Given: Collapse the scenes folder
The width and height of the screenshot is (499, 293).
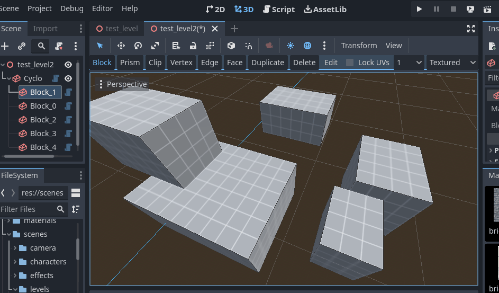Looking at the screenshot, I should tap(8, 234).
